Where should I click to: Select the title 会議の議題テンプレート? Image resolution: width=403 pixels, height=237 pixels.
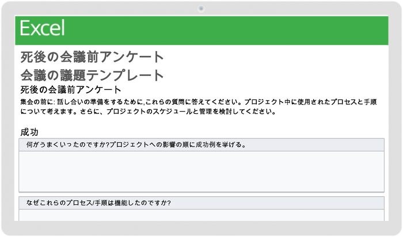92,75
